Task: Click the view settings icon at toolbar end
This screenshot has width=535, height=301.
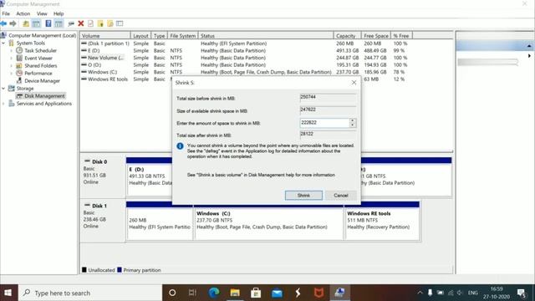Action: [x=120, y=23]
